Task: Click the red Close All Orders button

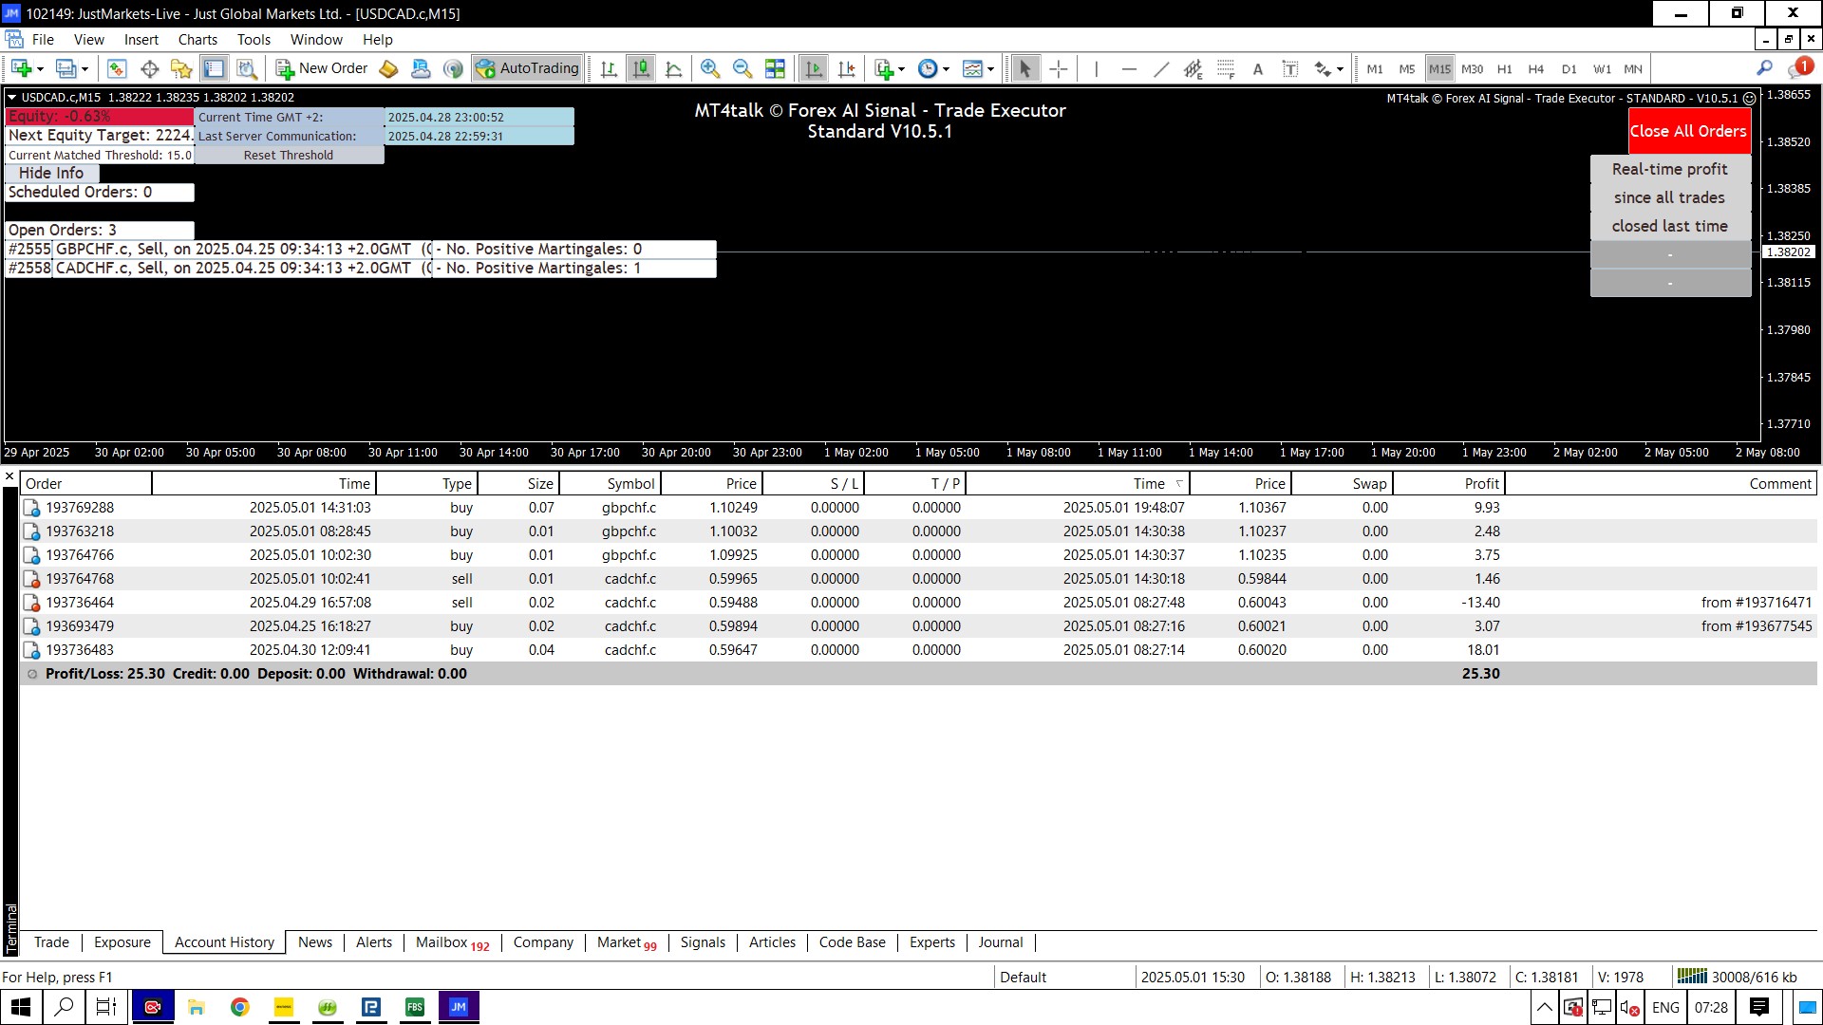Action: coord(1688,131)
